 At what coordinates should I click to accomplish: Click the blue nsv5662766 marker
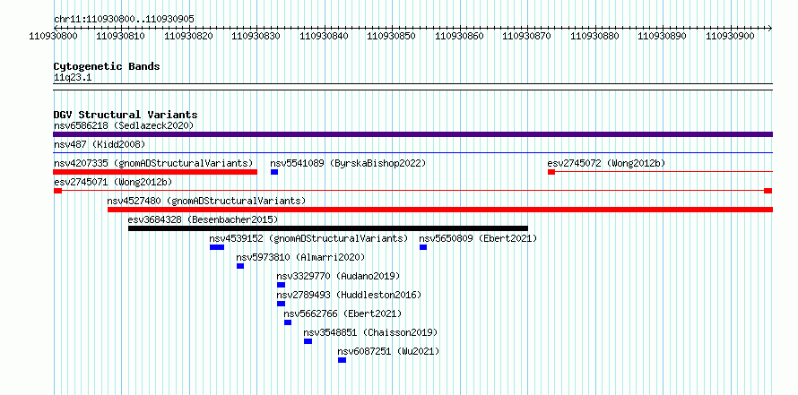point(288,322)
